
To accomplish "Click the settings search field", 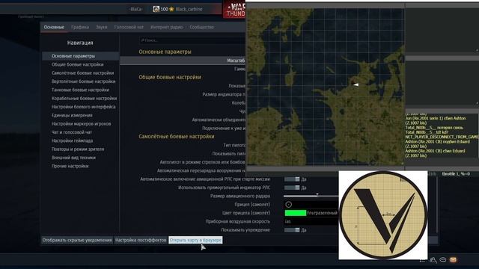I will [x=192, y=40].
